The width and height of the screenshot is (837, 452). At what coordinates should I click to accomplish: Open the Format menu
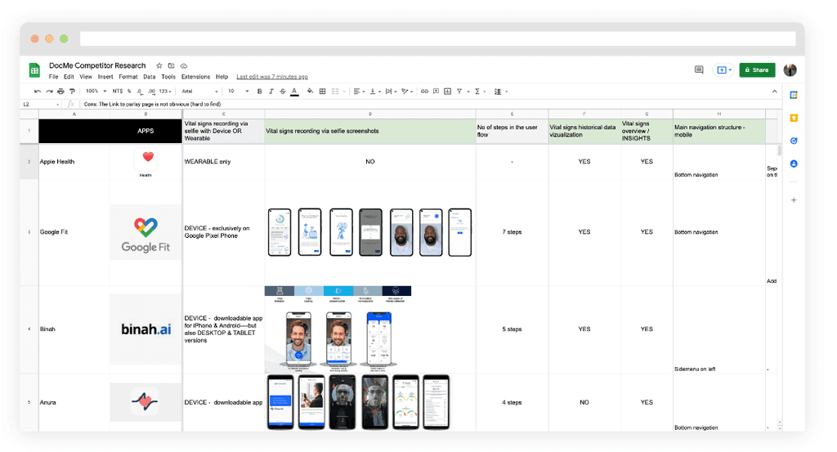[x=128, y=77]
